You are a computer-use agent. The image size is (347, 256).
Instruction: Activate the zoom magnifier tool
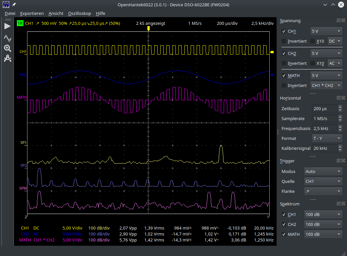[x=7, y=48]
